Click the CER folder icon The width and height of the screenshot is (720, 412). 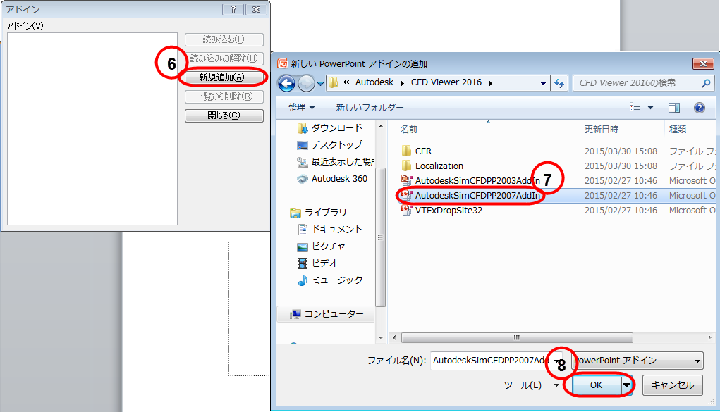pyautogui.click(x=406, y=151)
